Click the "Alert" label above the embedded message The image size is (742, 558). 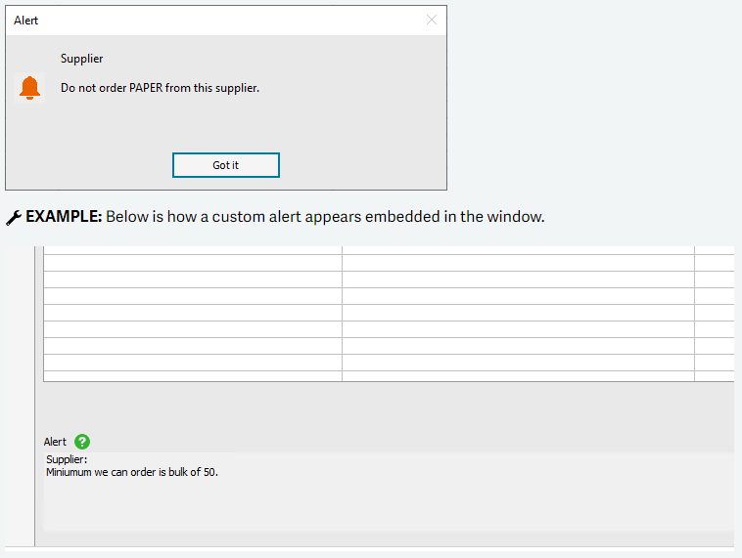55,442
